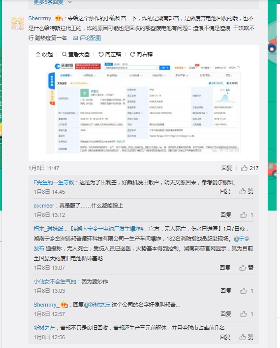Screen dimensions: 280x348
Task: Reply to accmeer's comment
Action: (226, 214)
